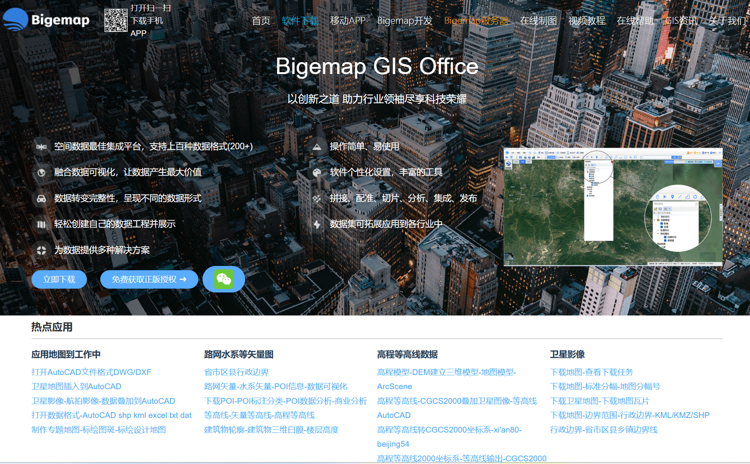Click the car icon beside 数据转变完整性
The height and width of the screenshot is (464, 750).
(x=41, y=198)
